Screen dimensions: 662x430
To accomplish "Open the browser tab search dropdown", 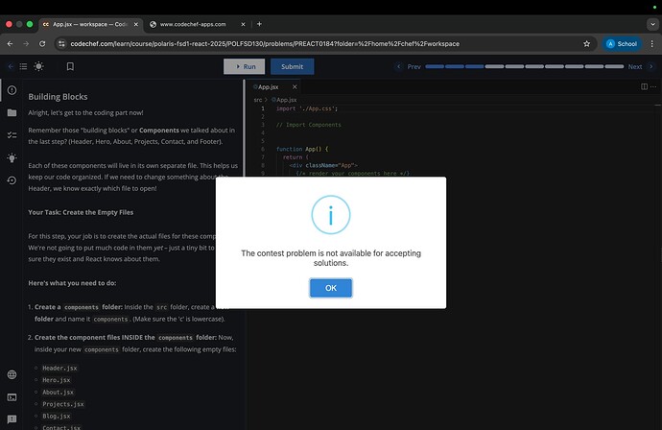I will coord(652,24).
